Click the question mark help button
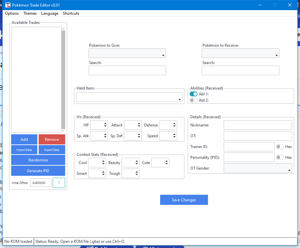This screenshot has height=248, width=300. [59, 183]
